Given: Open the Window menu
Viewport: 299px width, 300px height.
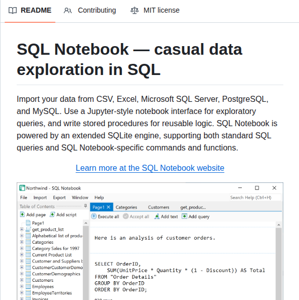Looking at the screenshot, I should coord(80,198).
